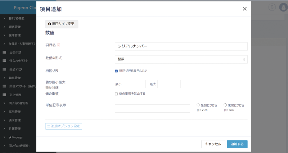
Task: Expand 追加オプション設定 section
Action: tap(64, 126)
